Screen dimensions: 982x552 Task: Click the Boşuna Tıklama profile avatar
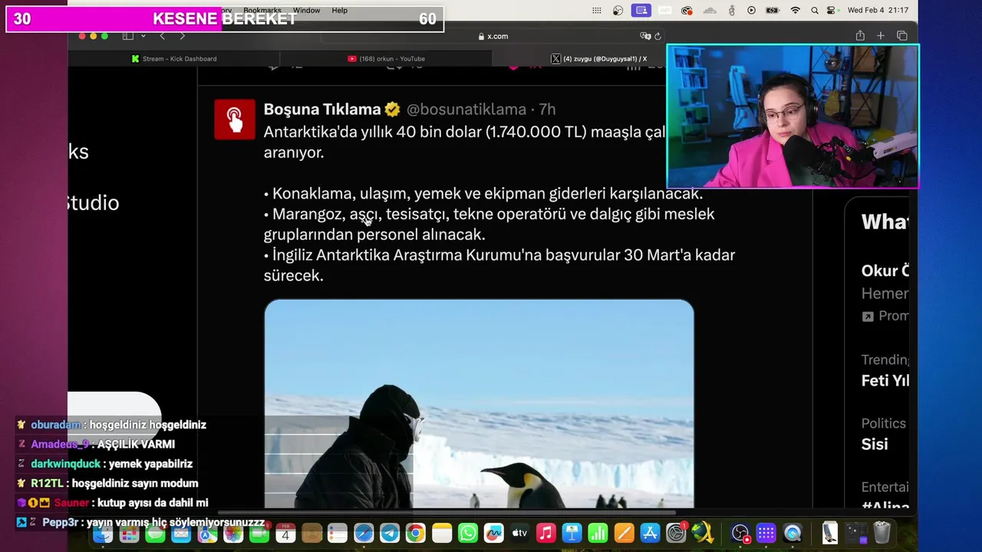click(x=234, y=119)
